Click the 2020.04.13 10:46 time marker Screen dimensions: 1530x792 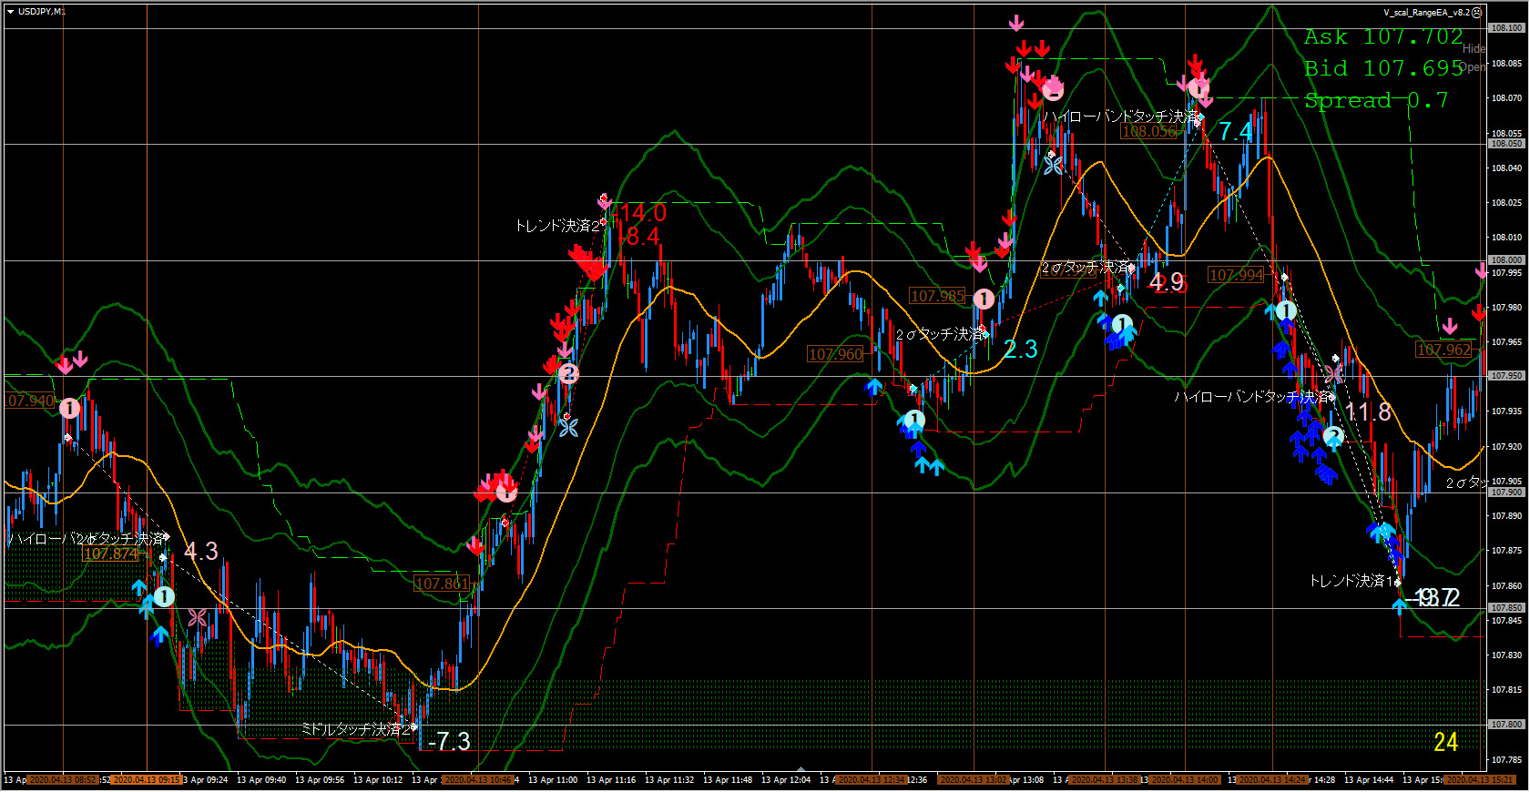(478, 780)
